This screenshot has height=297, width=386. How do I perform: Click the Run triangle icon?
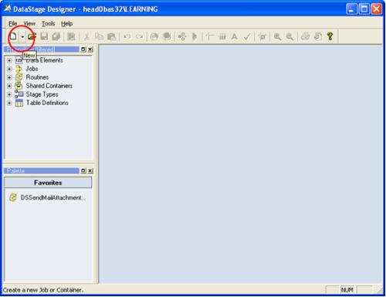coord(195,36)
